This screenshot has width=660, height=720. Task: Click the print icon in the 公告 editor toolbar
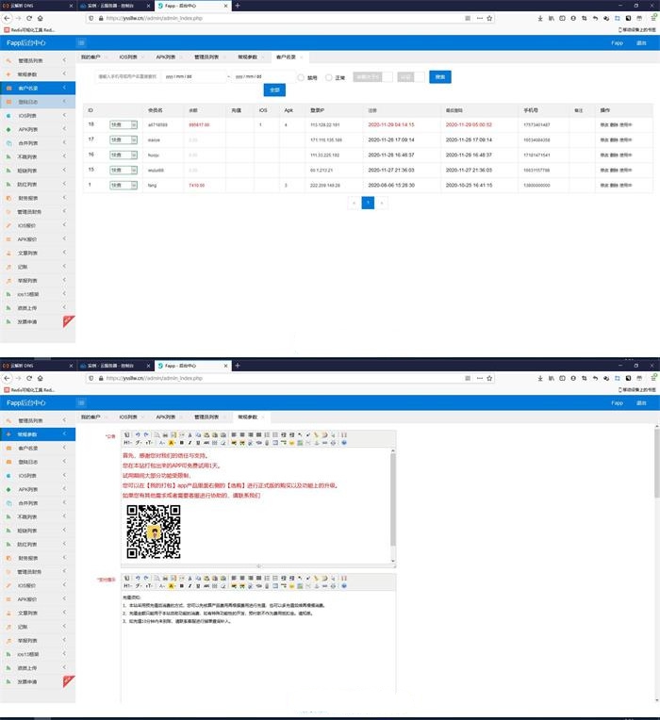click(x=165, y=434)
